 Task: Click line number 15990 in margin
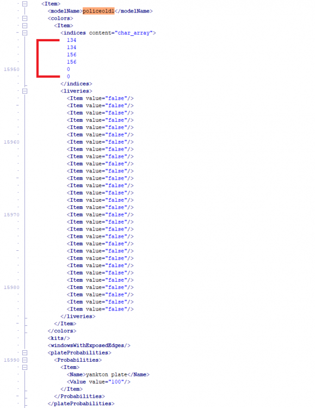tap(11, 360)
